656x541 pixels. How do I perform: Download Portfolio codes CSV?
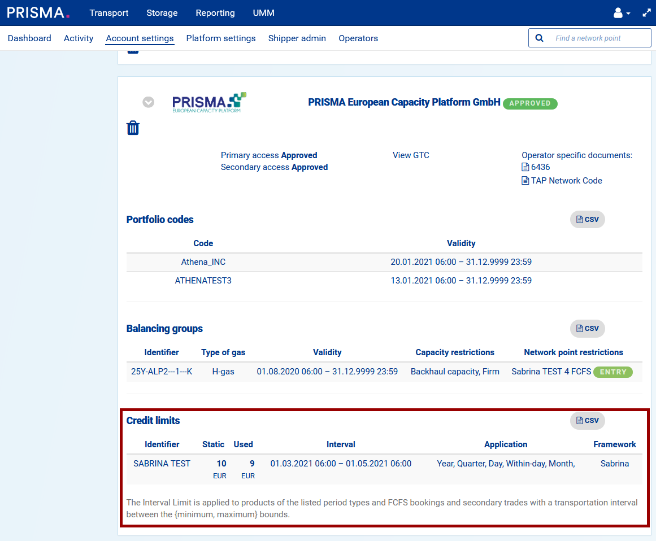tap(587, 220)
